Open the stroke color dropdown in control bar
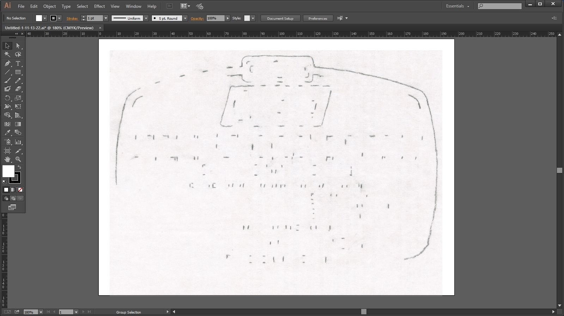 (59, 18)
